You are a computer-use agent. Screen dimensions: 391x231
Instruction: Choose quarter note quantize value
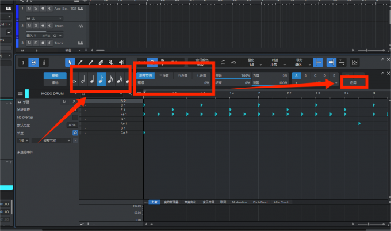[x=92, y=79]
